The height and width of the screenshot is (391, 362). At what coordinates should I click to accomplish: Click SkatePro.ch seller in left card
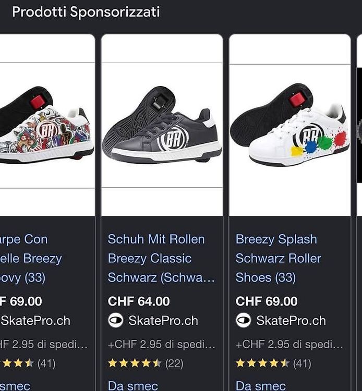click(x=35, y=321)
